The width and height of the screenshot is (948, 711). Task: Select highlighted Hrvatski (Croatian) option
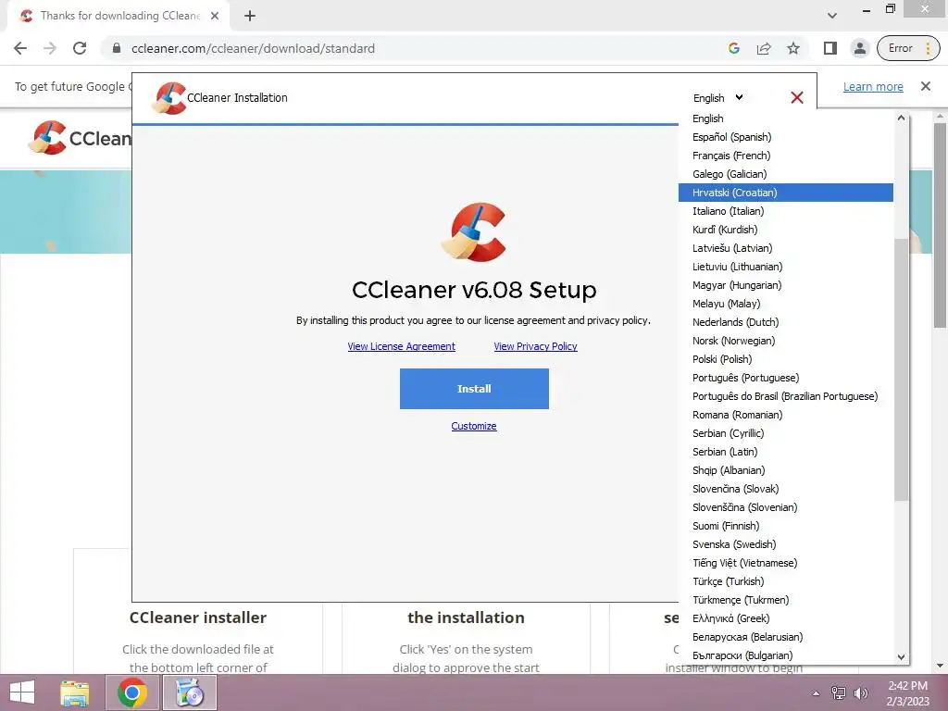coord(785,193)
